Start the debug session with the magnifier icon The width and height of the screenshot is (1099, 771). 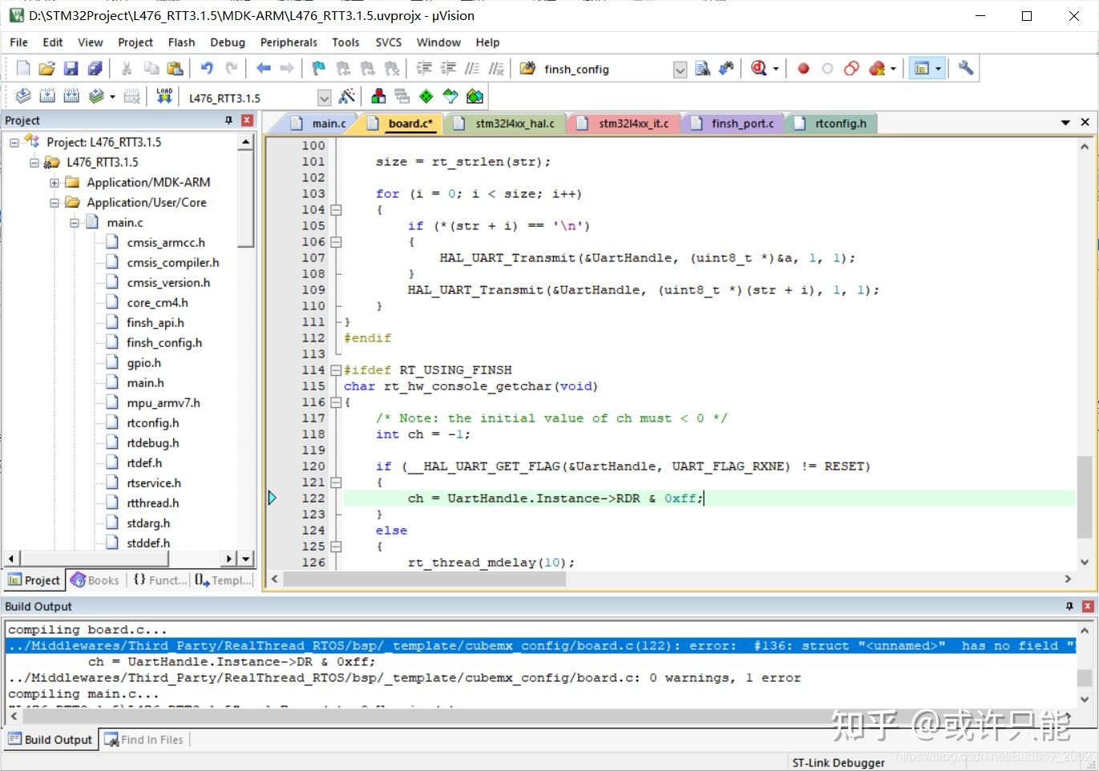[758, 69]
